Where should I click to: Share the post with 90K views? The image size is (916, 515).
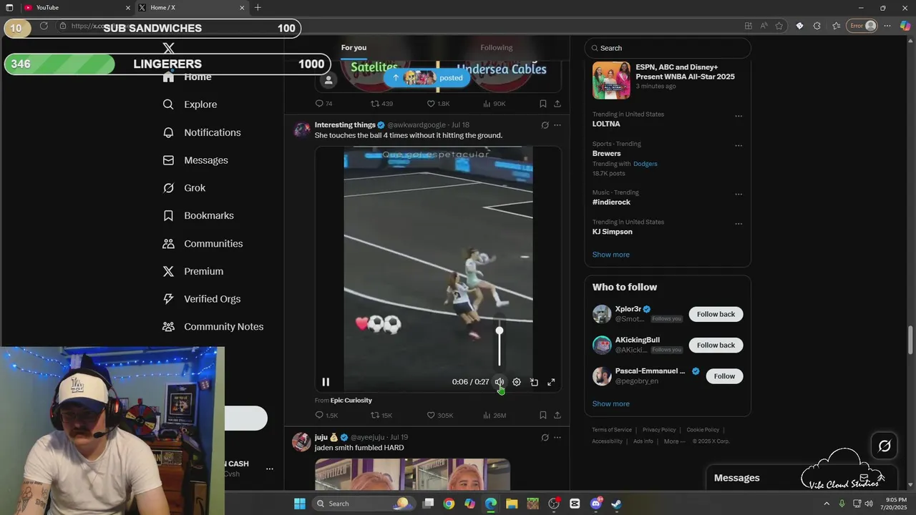557,104
